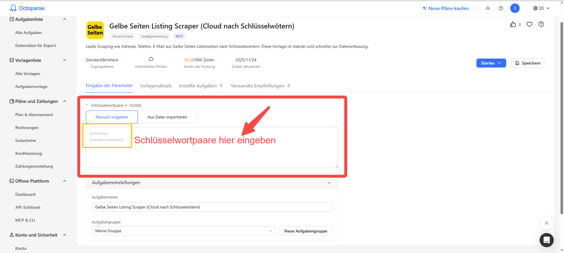The width and height of the screenshot is (564, 253).
Task: Collapse the Vorlagenliste sidebar section
Action: tap(65, 60)
